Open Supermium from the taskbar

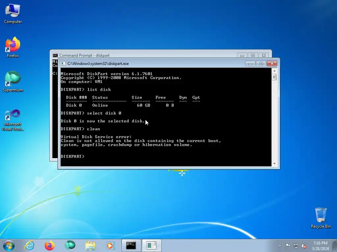tap(70, 245)
